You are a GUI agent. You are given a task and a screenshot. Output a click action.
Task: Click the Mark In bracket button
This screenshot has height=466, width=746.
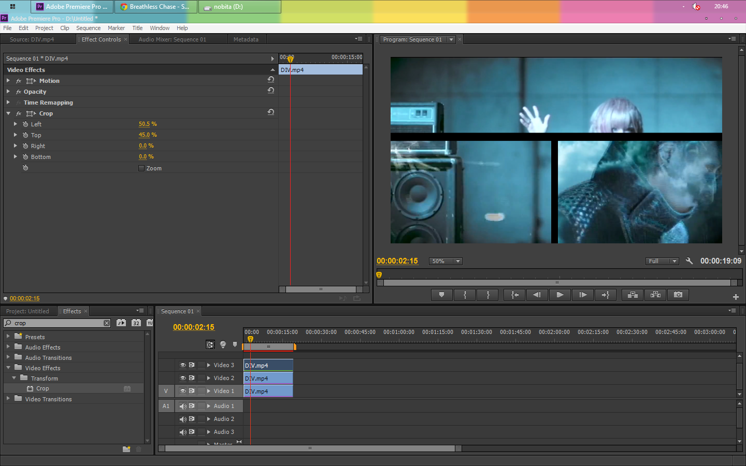(x=465, y=295)
